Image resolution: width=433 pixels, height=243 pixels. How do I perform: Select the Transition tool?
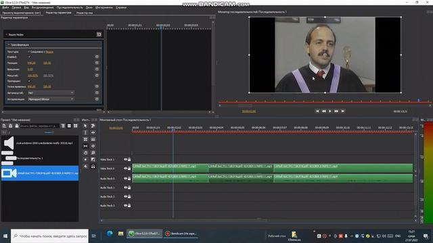click(93, 159)
